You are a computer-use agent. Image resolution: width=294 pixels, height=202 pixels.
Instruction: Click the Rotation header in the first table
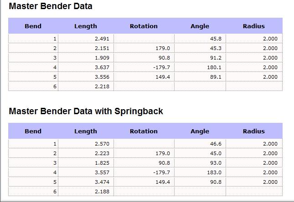(x=144, y=26)
